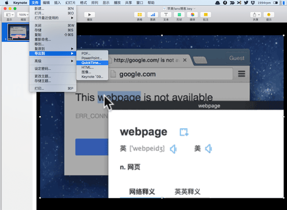Open the 格式 menu

coord(83,3)
